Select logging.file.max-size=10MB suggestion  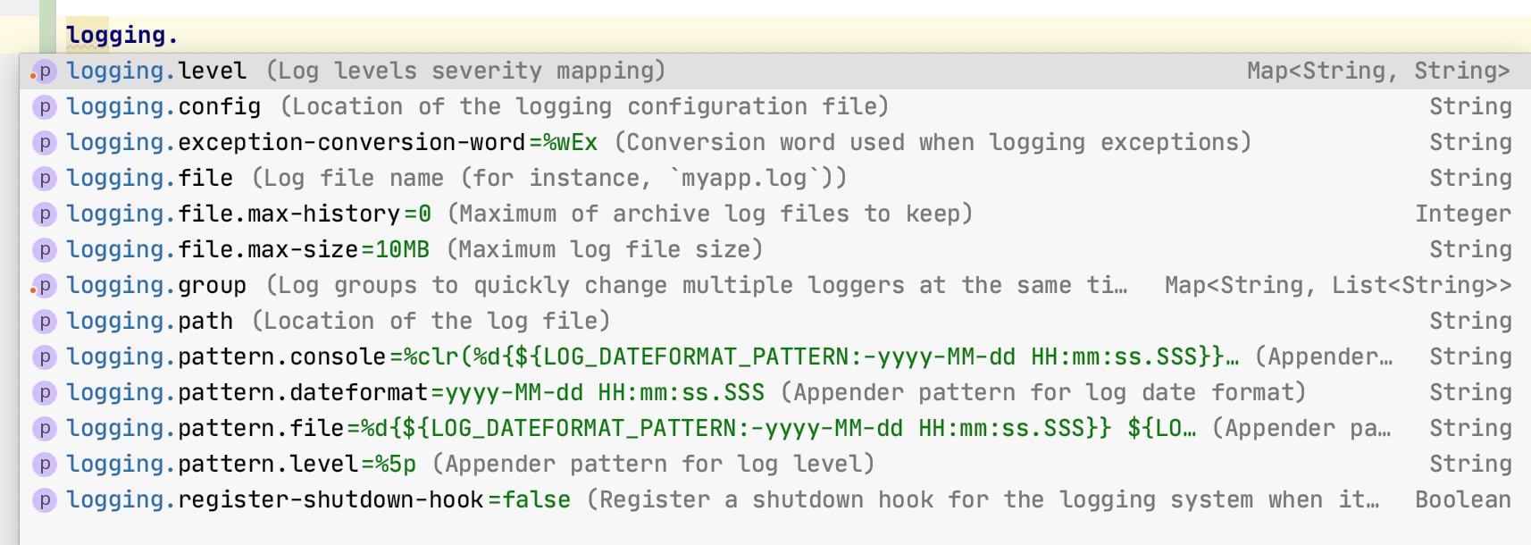coord(774,249)
